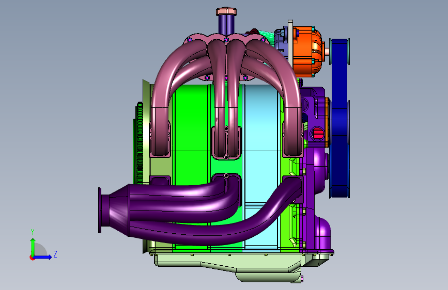This screenshot has width=448, height=290.
Task: Click the blue Z axis arrow of the triad
Action: click(x=43, y=257)
